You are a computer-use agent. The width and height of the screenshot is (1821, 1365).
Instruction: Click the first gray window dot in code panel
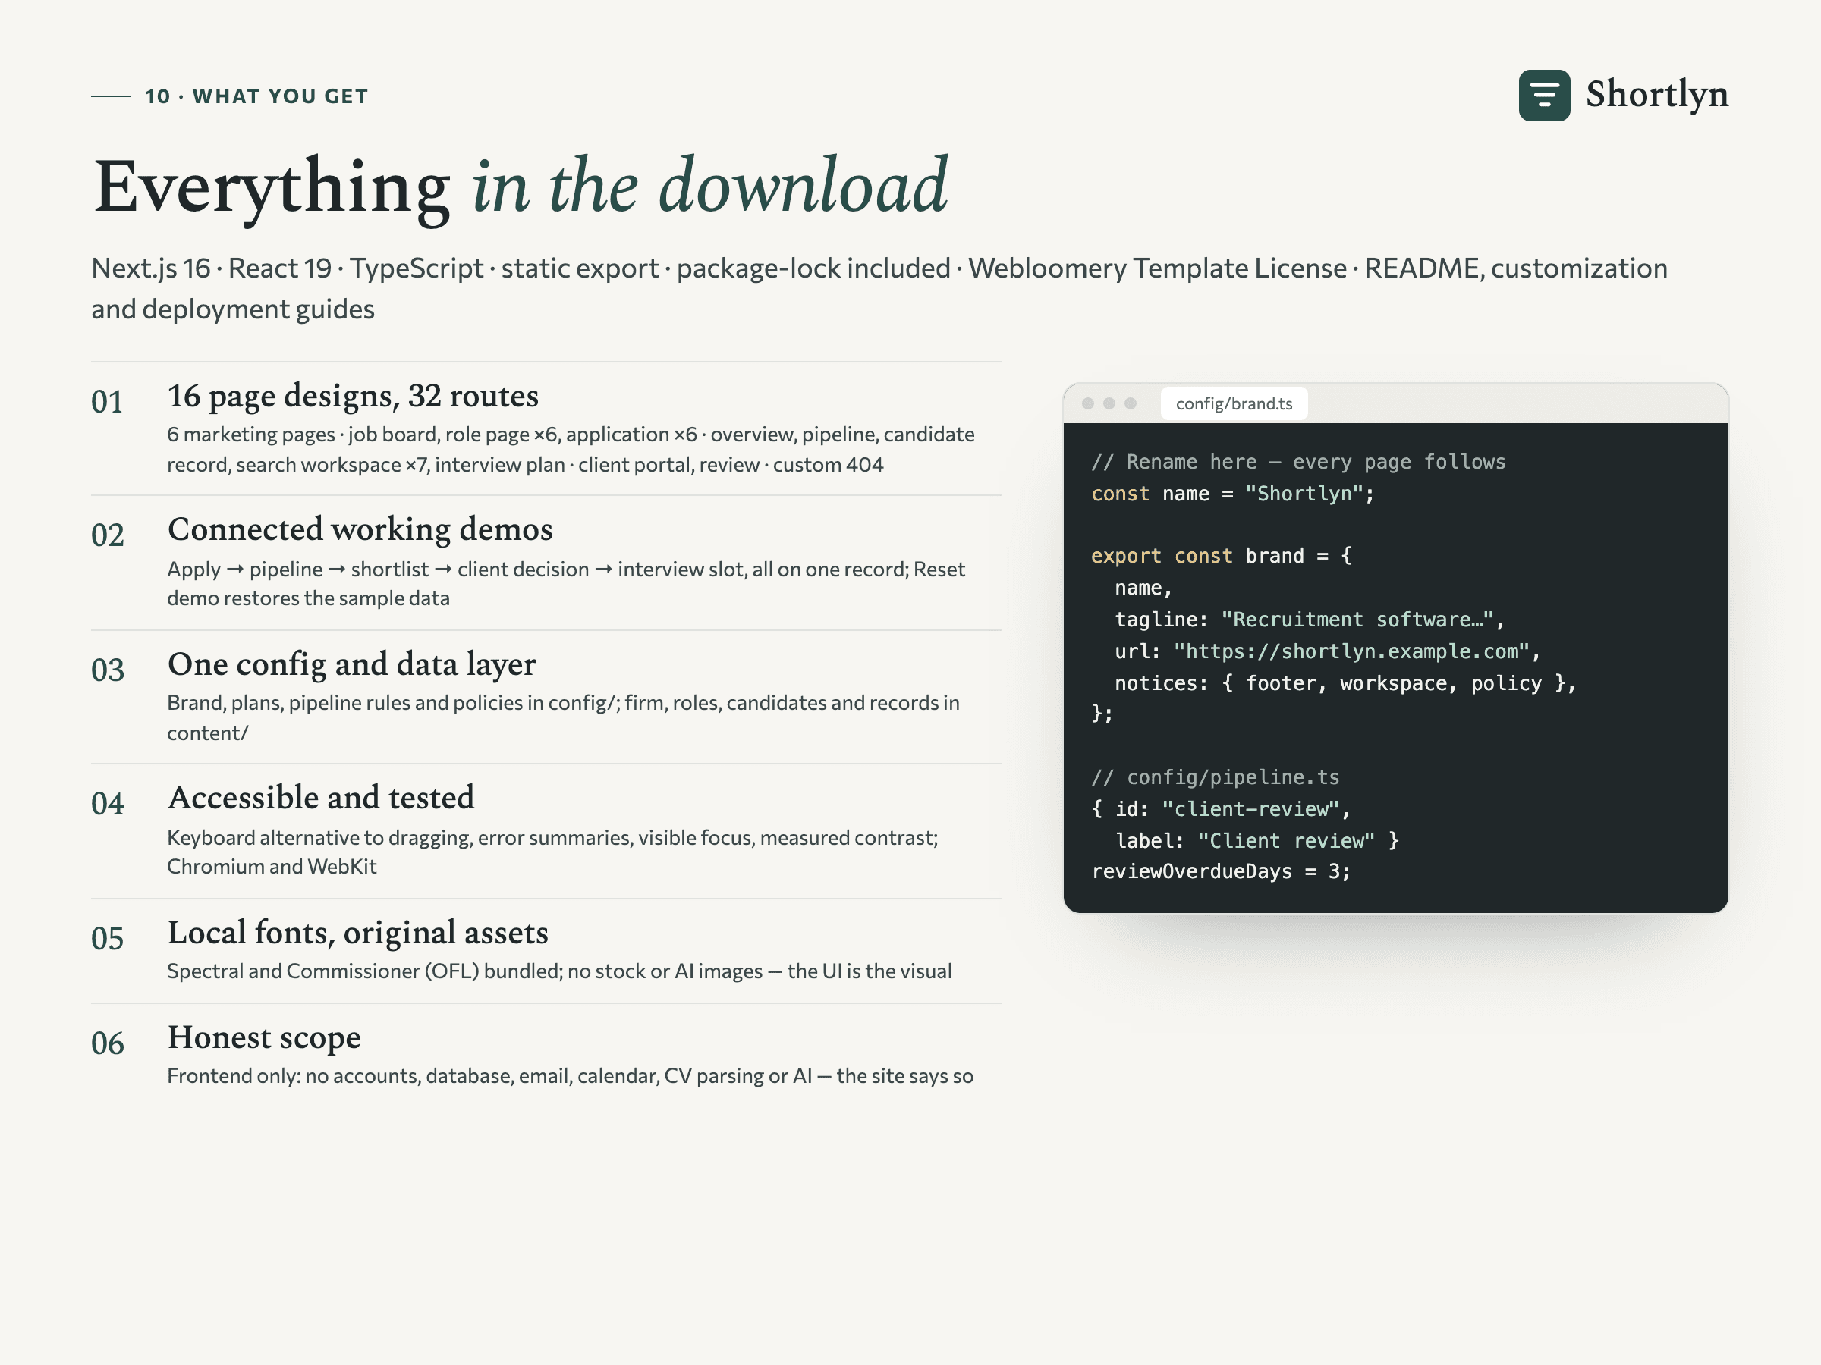(1087, 403)
